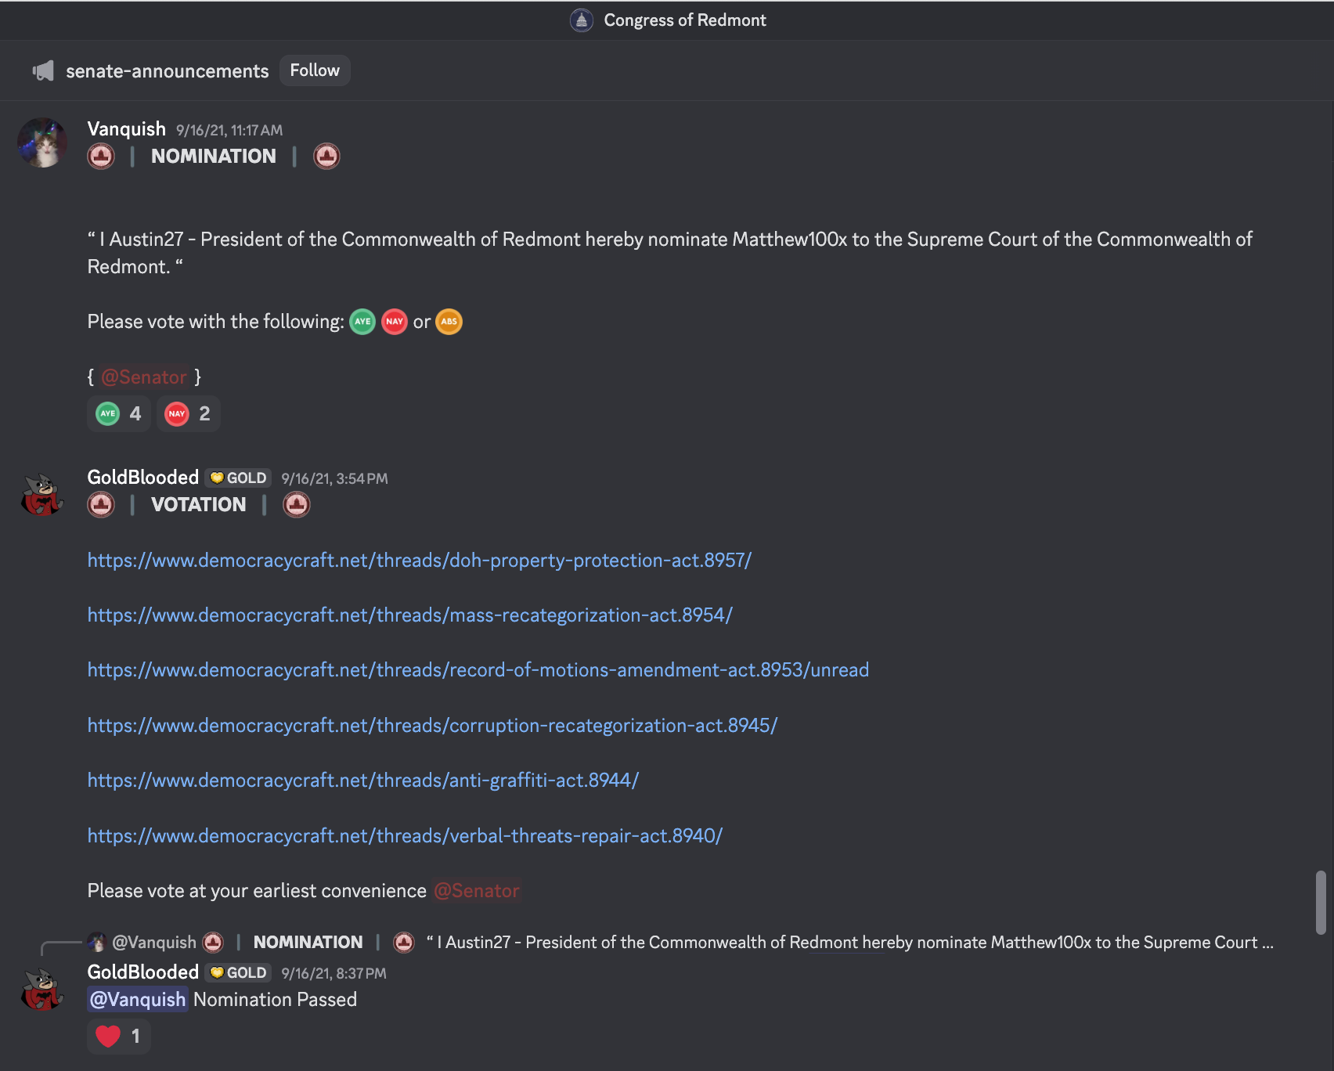Click the senate-announcements channel name
This screenshot has height=1071, width=1334.
coord(168,71)
